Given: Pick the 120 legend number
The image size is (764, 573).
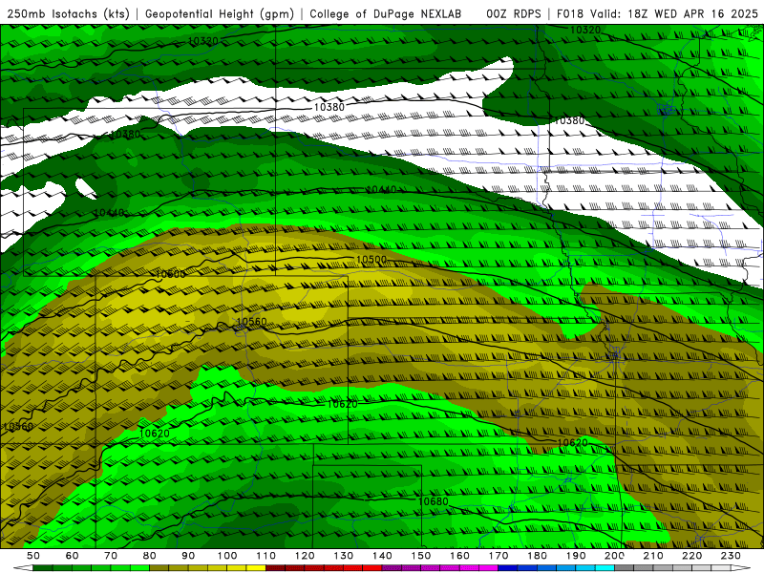Looking at the screenshot, I should [x=305, y=556].
